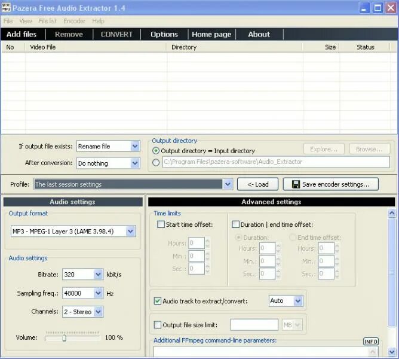Expand the Channels dropdown
This screenshot has height=359, width=399.
pyautogui.click(x=98, y=312)
